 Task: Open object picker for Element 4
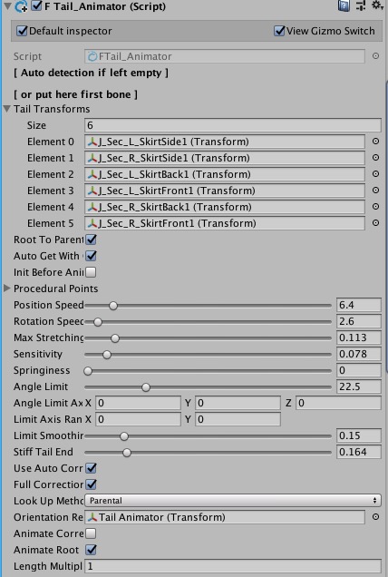point(375,207)
